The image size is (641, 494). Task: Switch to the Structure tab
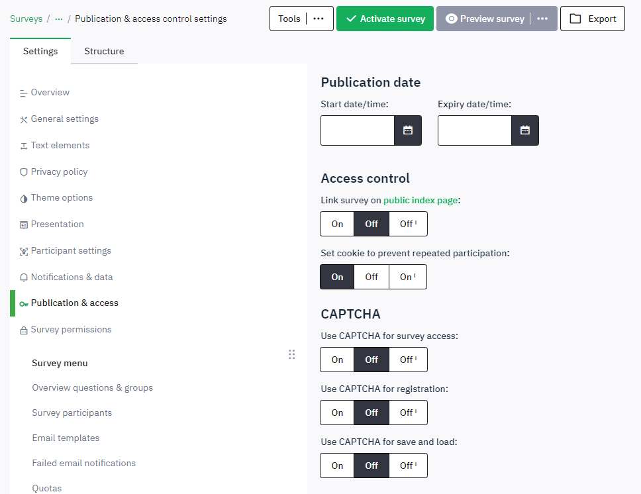coord(104,51)
